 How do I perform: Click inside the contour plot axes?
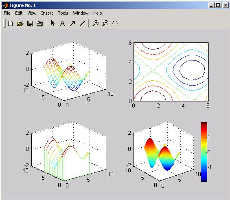[171, 72]
